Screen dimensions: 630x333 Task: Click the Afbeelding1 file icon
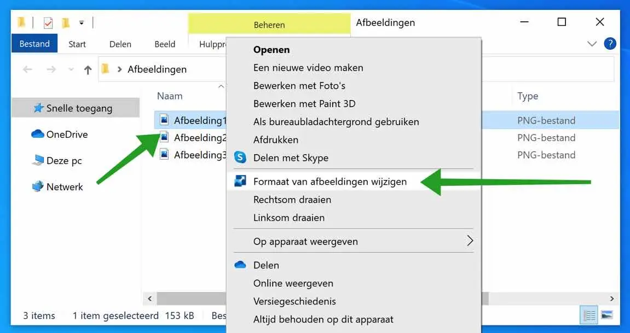pos(164,120)
